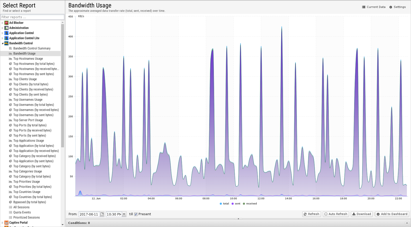Click the double-chevron Conditions panel icon
This screenshot has width=411, height=227.
pos(407,223)
